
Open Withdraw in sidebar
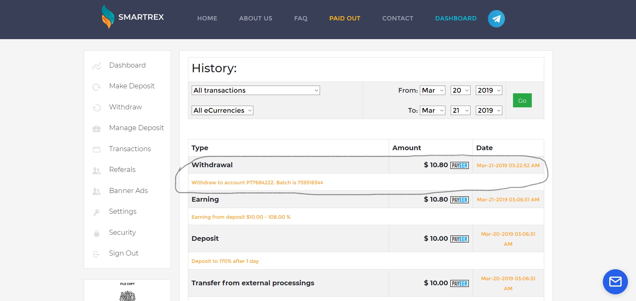coord(126,107)
